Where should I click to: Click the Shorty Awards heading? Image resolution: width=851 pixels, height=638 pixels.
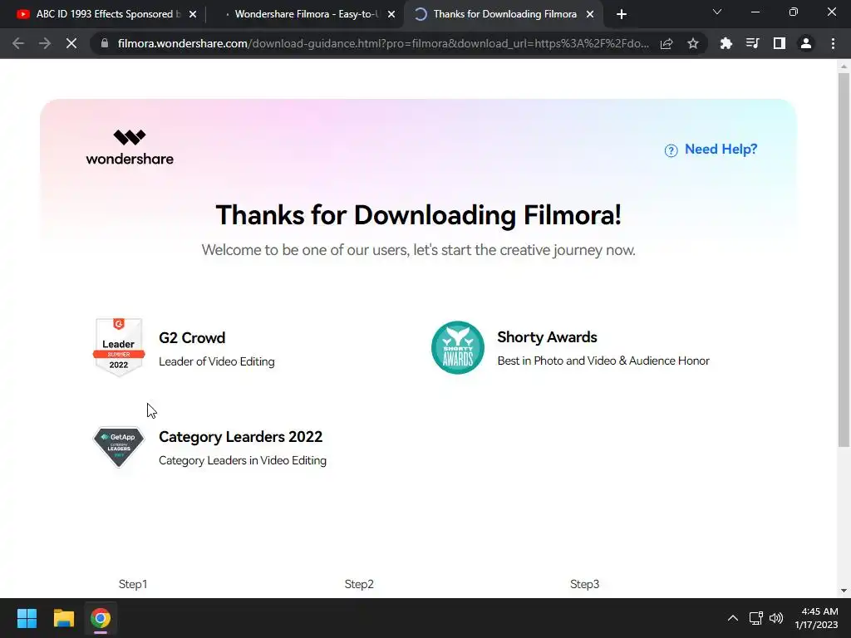(x=547, y=337)
